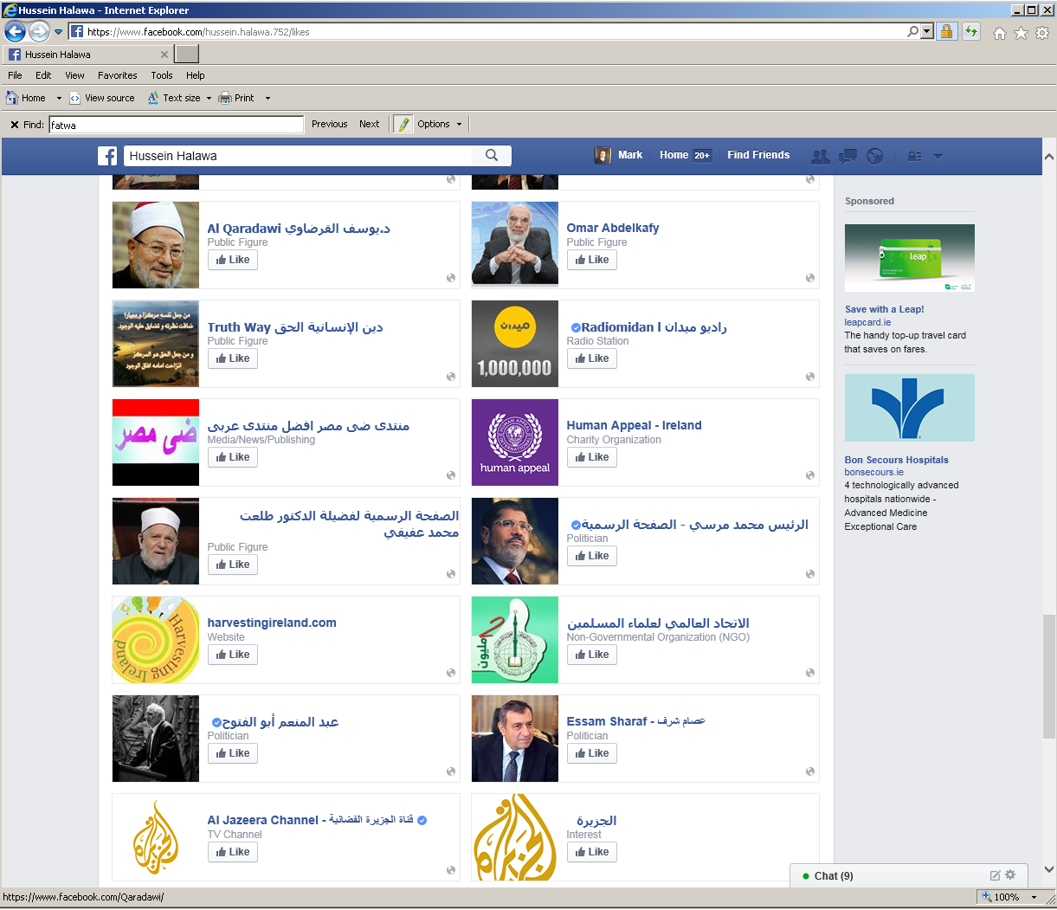Click the find text field containing fatwa
1057x910 pixels.
click(x=176, y=125)
